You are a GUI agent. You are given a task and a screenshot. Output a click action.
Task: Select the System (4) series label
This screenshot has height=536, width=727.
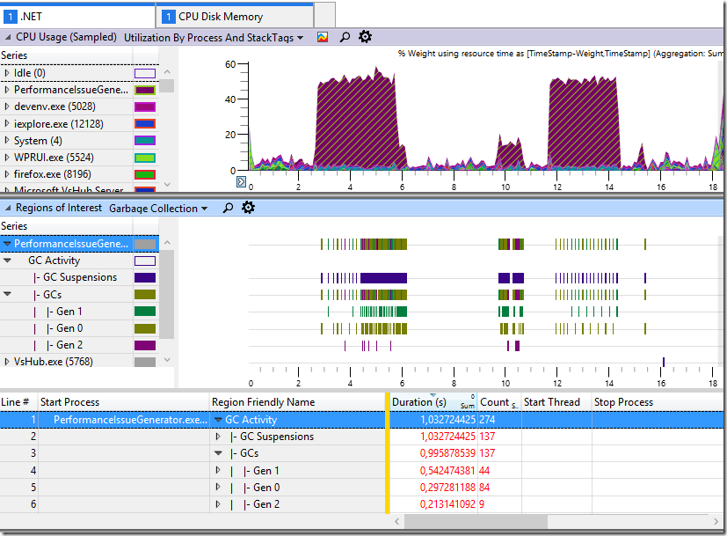38,141
